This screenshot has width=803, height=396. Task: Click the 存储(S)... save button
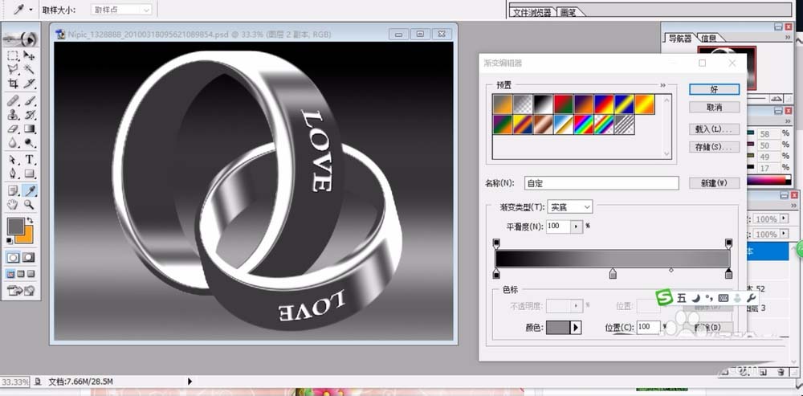[x=715, y=146]
